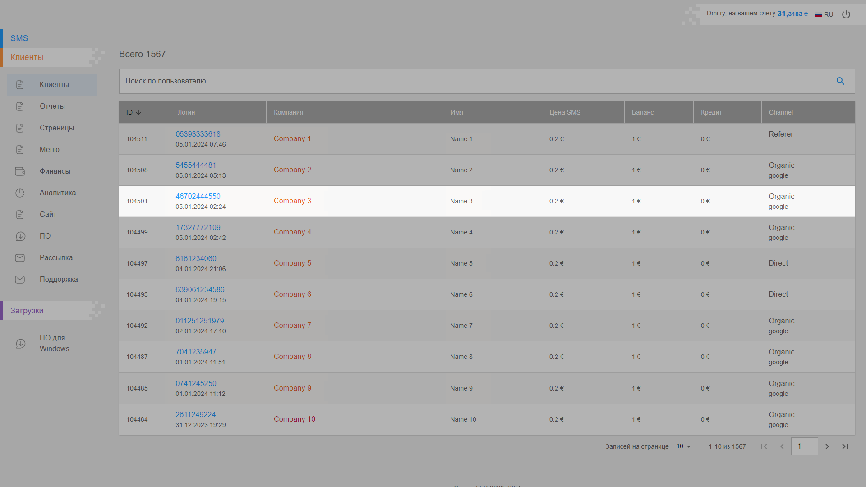Open login link 46702444550
The width and height of the screenshot is (866, 487).
coord(198,196)
